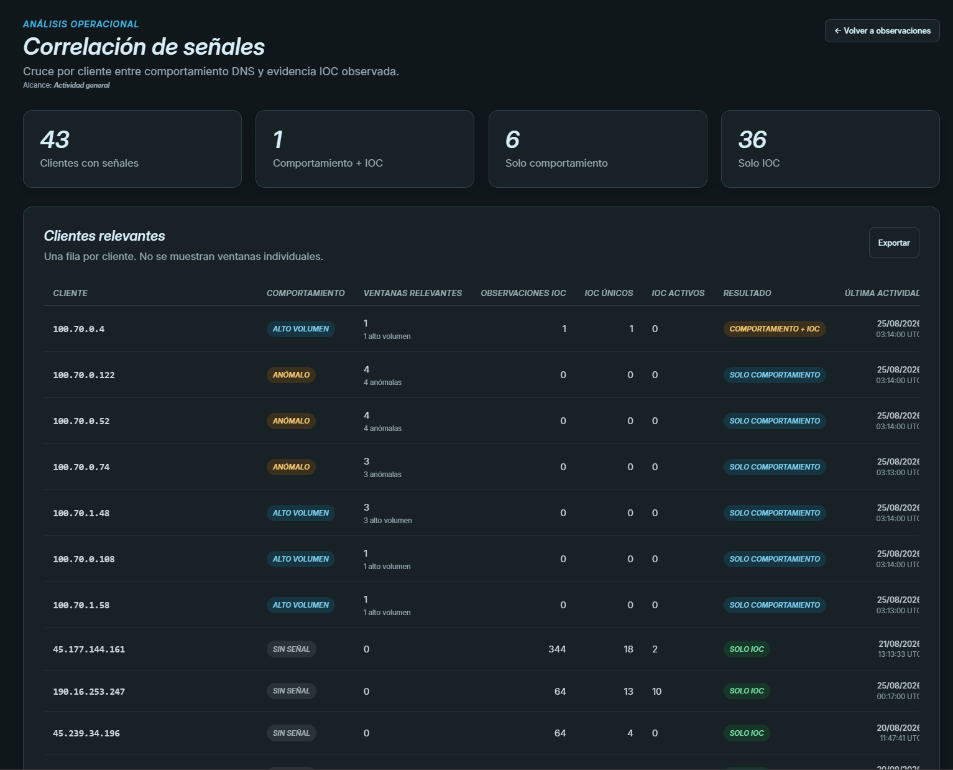This screenshot has height=770, width=953.
Task: Click last activity 20/08/2026 11:47:41
Action: pos(898,733)
